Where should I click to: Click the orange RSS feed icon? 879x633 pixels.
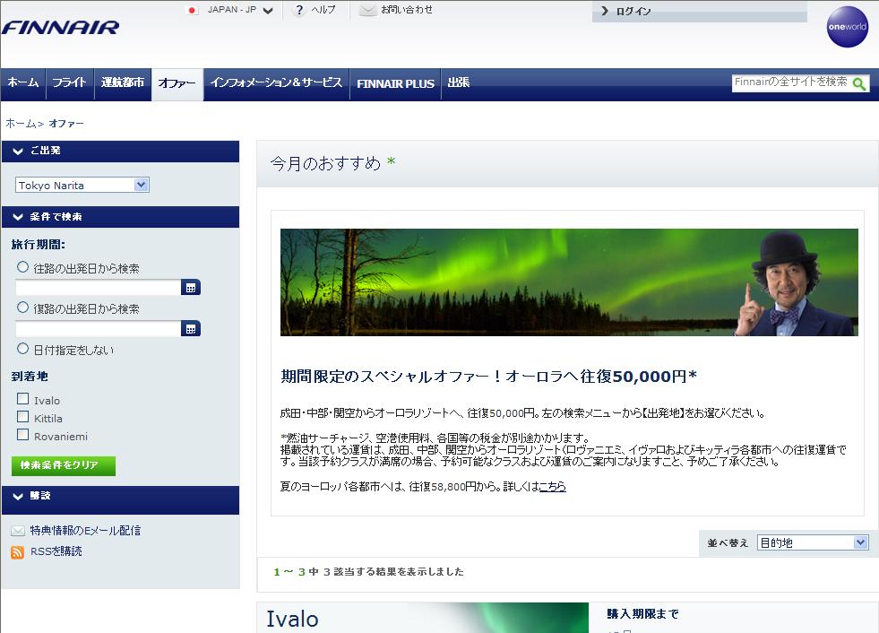(17, 552)
